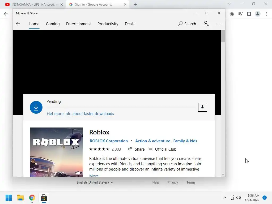Open Chrome three-dot menu
Viewport: 272px width, 204px height.
pos(266,14)
